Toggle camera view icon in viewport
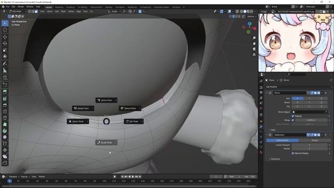334x188 pixels. (x=254, y=49)
